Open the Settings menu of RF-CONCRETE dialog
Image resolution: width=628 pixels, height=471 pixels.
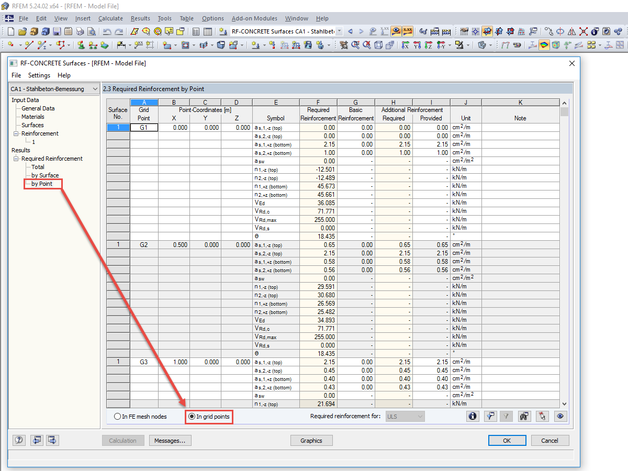click(39, 75)
